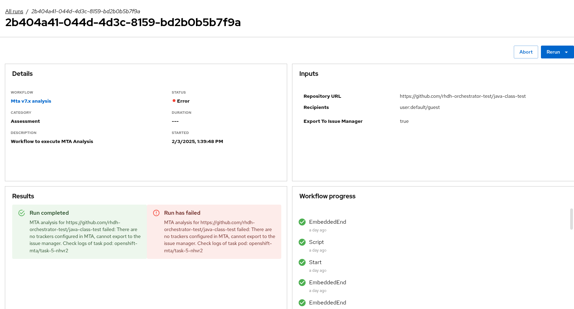Image resolution: width=574 pixels, height=309 pixels.
Task: Open the Rerun dropdown arrow
Action: click(566, 52)
